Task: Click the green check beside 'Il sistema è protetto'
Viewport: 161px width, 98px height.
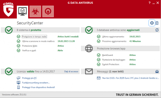Action: pos(9,30)
